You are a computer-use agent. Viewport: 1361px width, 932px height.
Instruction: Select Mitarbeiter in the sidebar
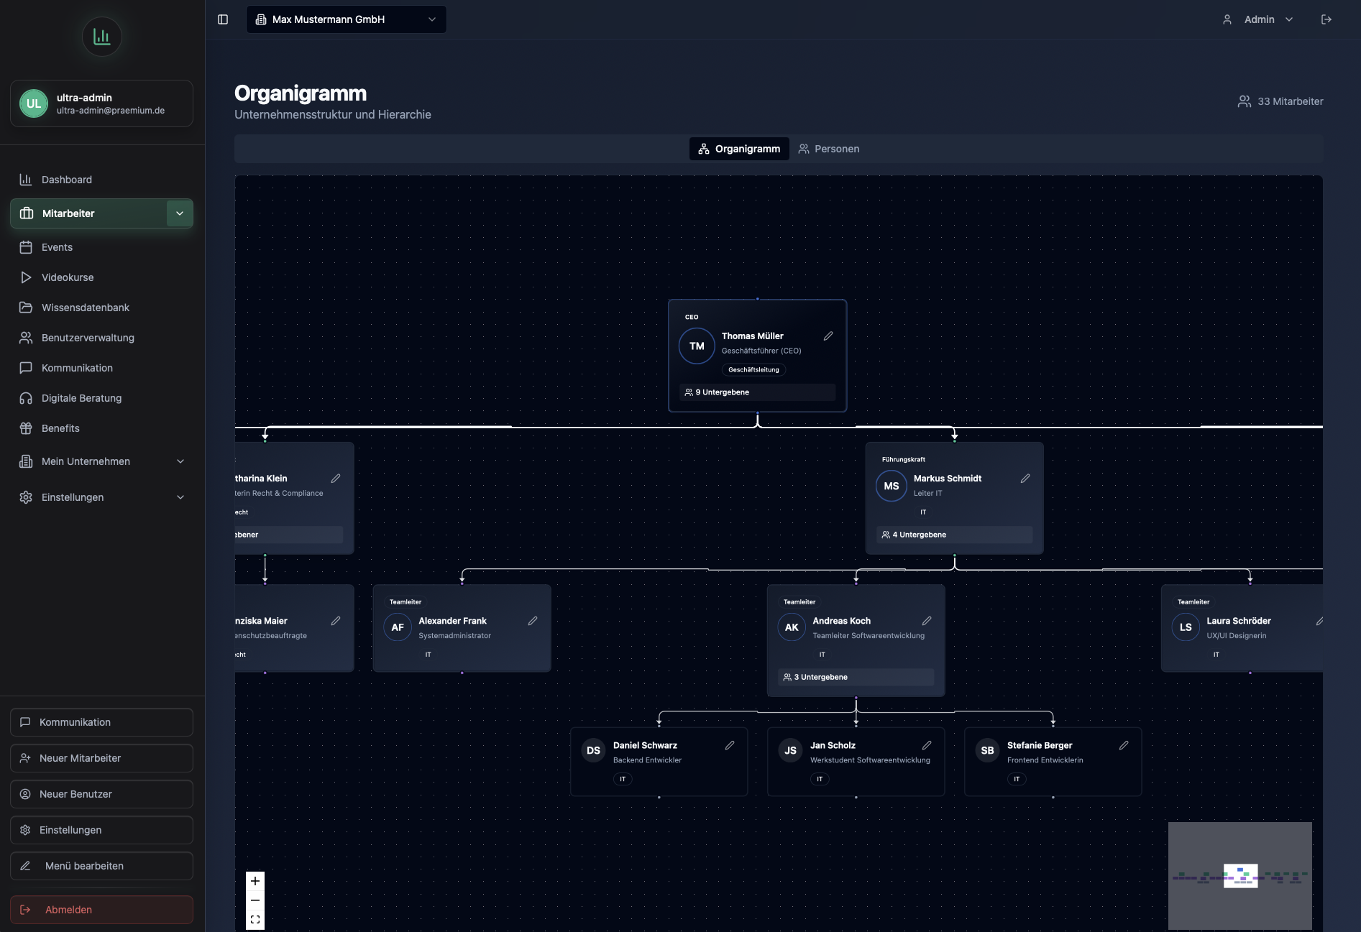(88, 213)
